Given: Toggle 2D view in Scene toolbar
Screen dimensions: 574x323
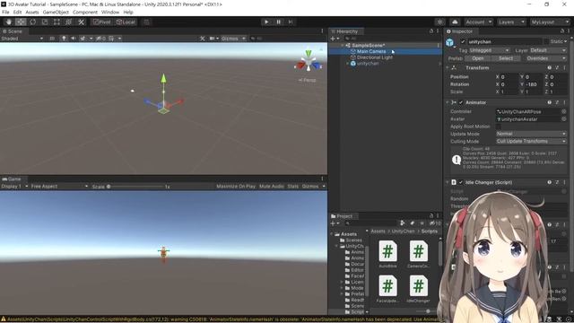Looking at the screenshot, I should pyautogui.click(x=52, y=38).
